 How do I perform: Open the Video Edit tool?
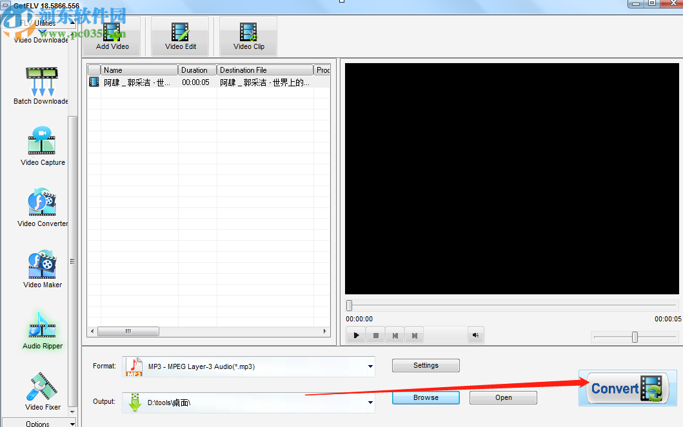[x=181, y=37]
